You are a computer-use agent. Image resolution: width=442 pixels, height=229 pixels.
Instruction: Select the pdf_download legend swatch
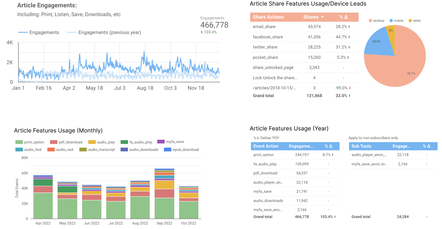pos(54,142)
